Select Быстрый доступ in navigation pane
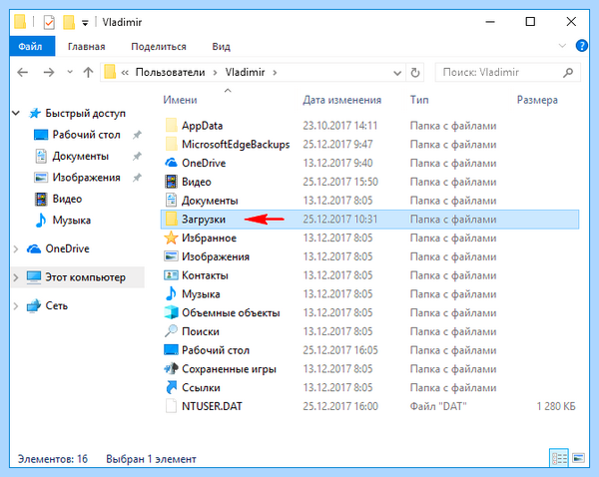This screenshot has height=477, width=599. click(85, 114)
